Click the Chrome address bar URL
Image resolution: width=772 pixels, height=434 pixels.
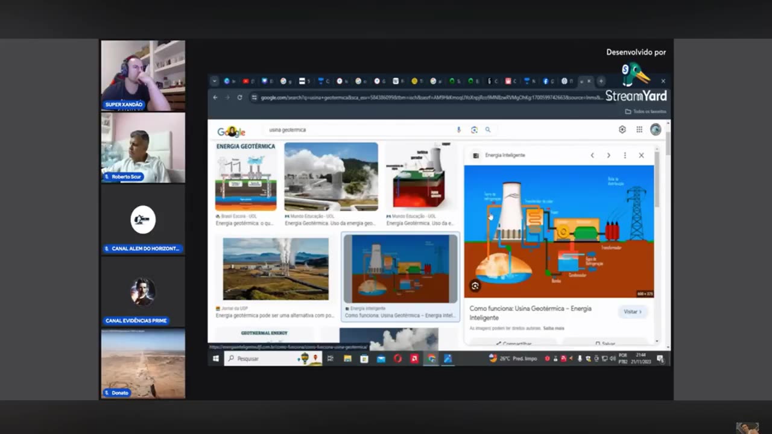431,97
